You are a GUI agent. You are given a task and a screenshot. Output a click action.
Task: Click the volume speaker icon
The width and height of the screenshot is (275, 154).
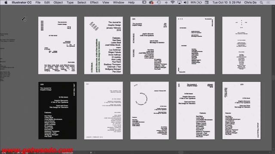186,3
